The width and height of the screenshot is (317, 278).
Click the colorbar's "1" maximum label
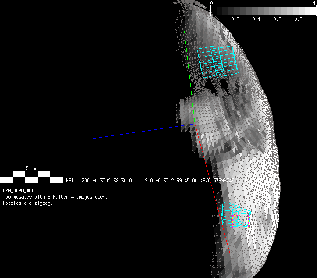(x=315, y=3)
